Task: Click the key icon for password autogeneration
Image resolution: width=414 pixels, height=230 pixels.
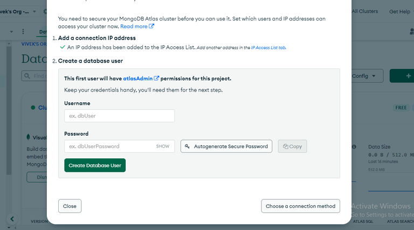Action: 188,146
